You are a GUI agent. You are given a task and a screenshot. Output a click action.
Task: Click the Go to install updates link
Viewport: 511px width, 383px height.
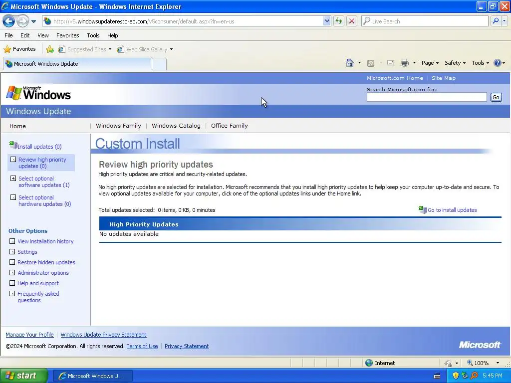(x=452, y=210)
